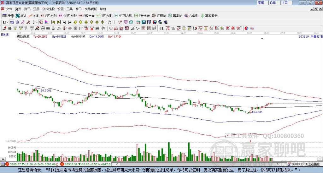Click the small black triangle marker above chart
The image size is (323, 173).
click(x=262, y=39)
